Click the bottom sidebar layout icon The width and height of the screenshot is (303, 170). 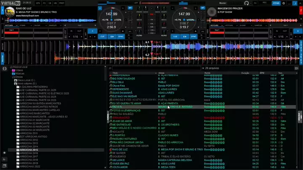[x=5, y=166]
